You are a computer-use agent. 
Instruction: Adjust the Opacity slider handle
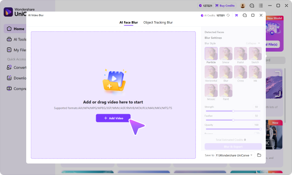(x=260, y=129)
